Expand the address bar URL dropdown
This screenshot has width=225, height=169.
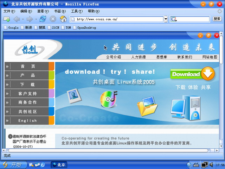tap(166, 19)
